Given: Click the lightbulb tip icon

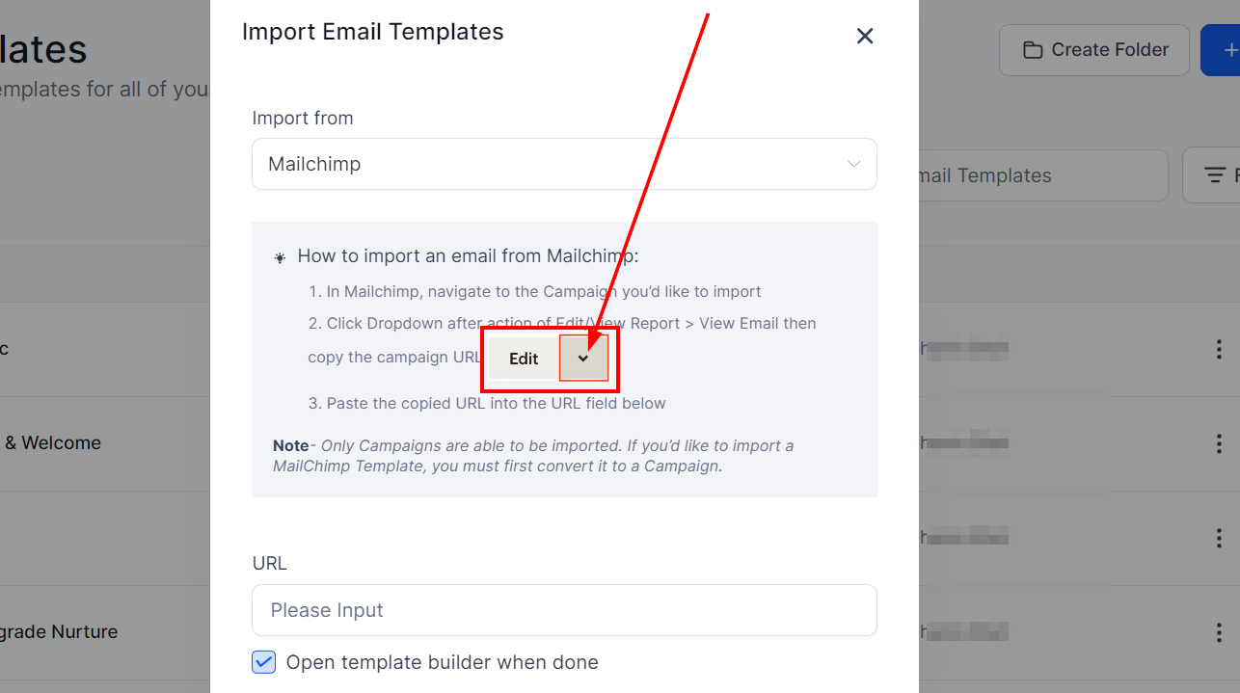Looking at the screenshot, I should pyautogui.click(x=280, y=257).
